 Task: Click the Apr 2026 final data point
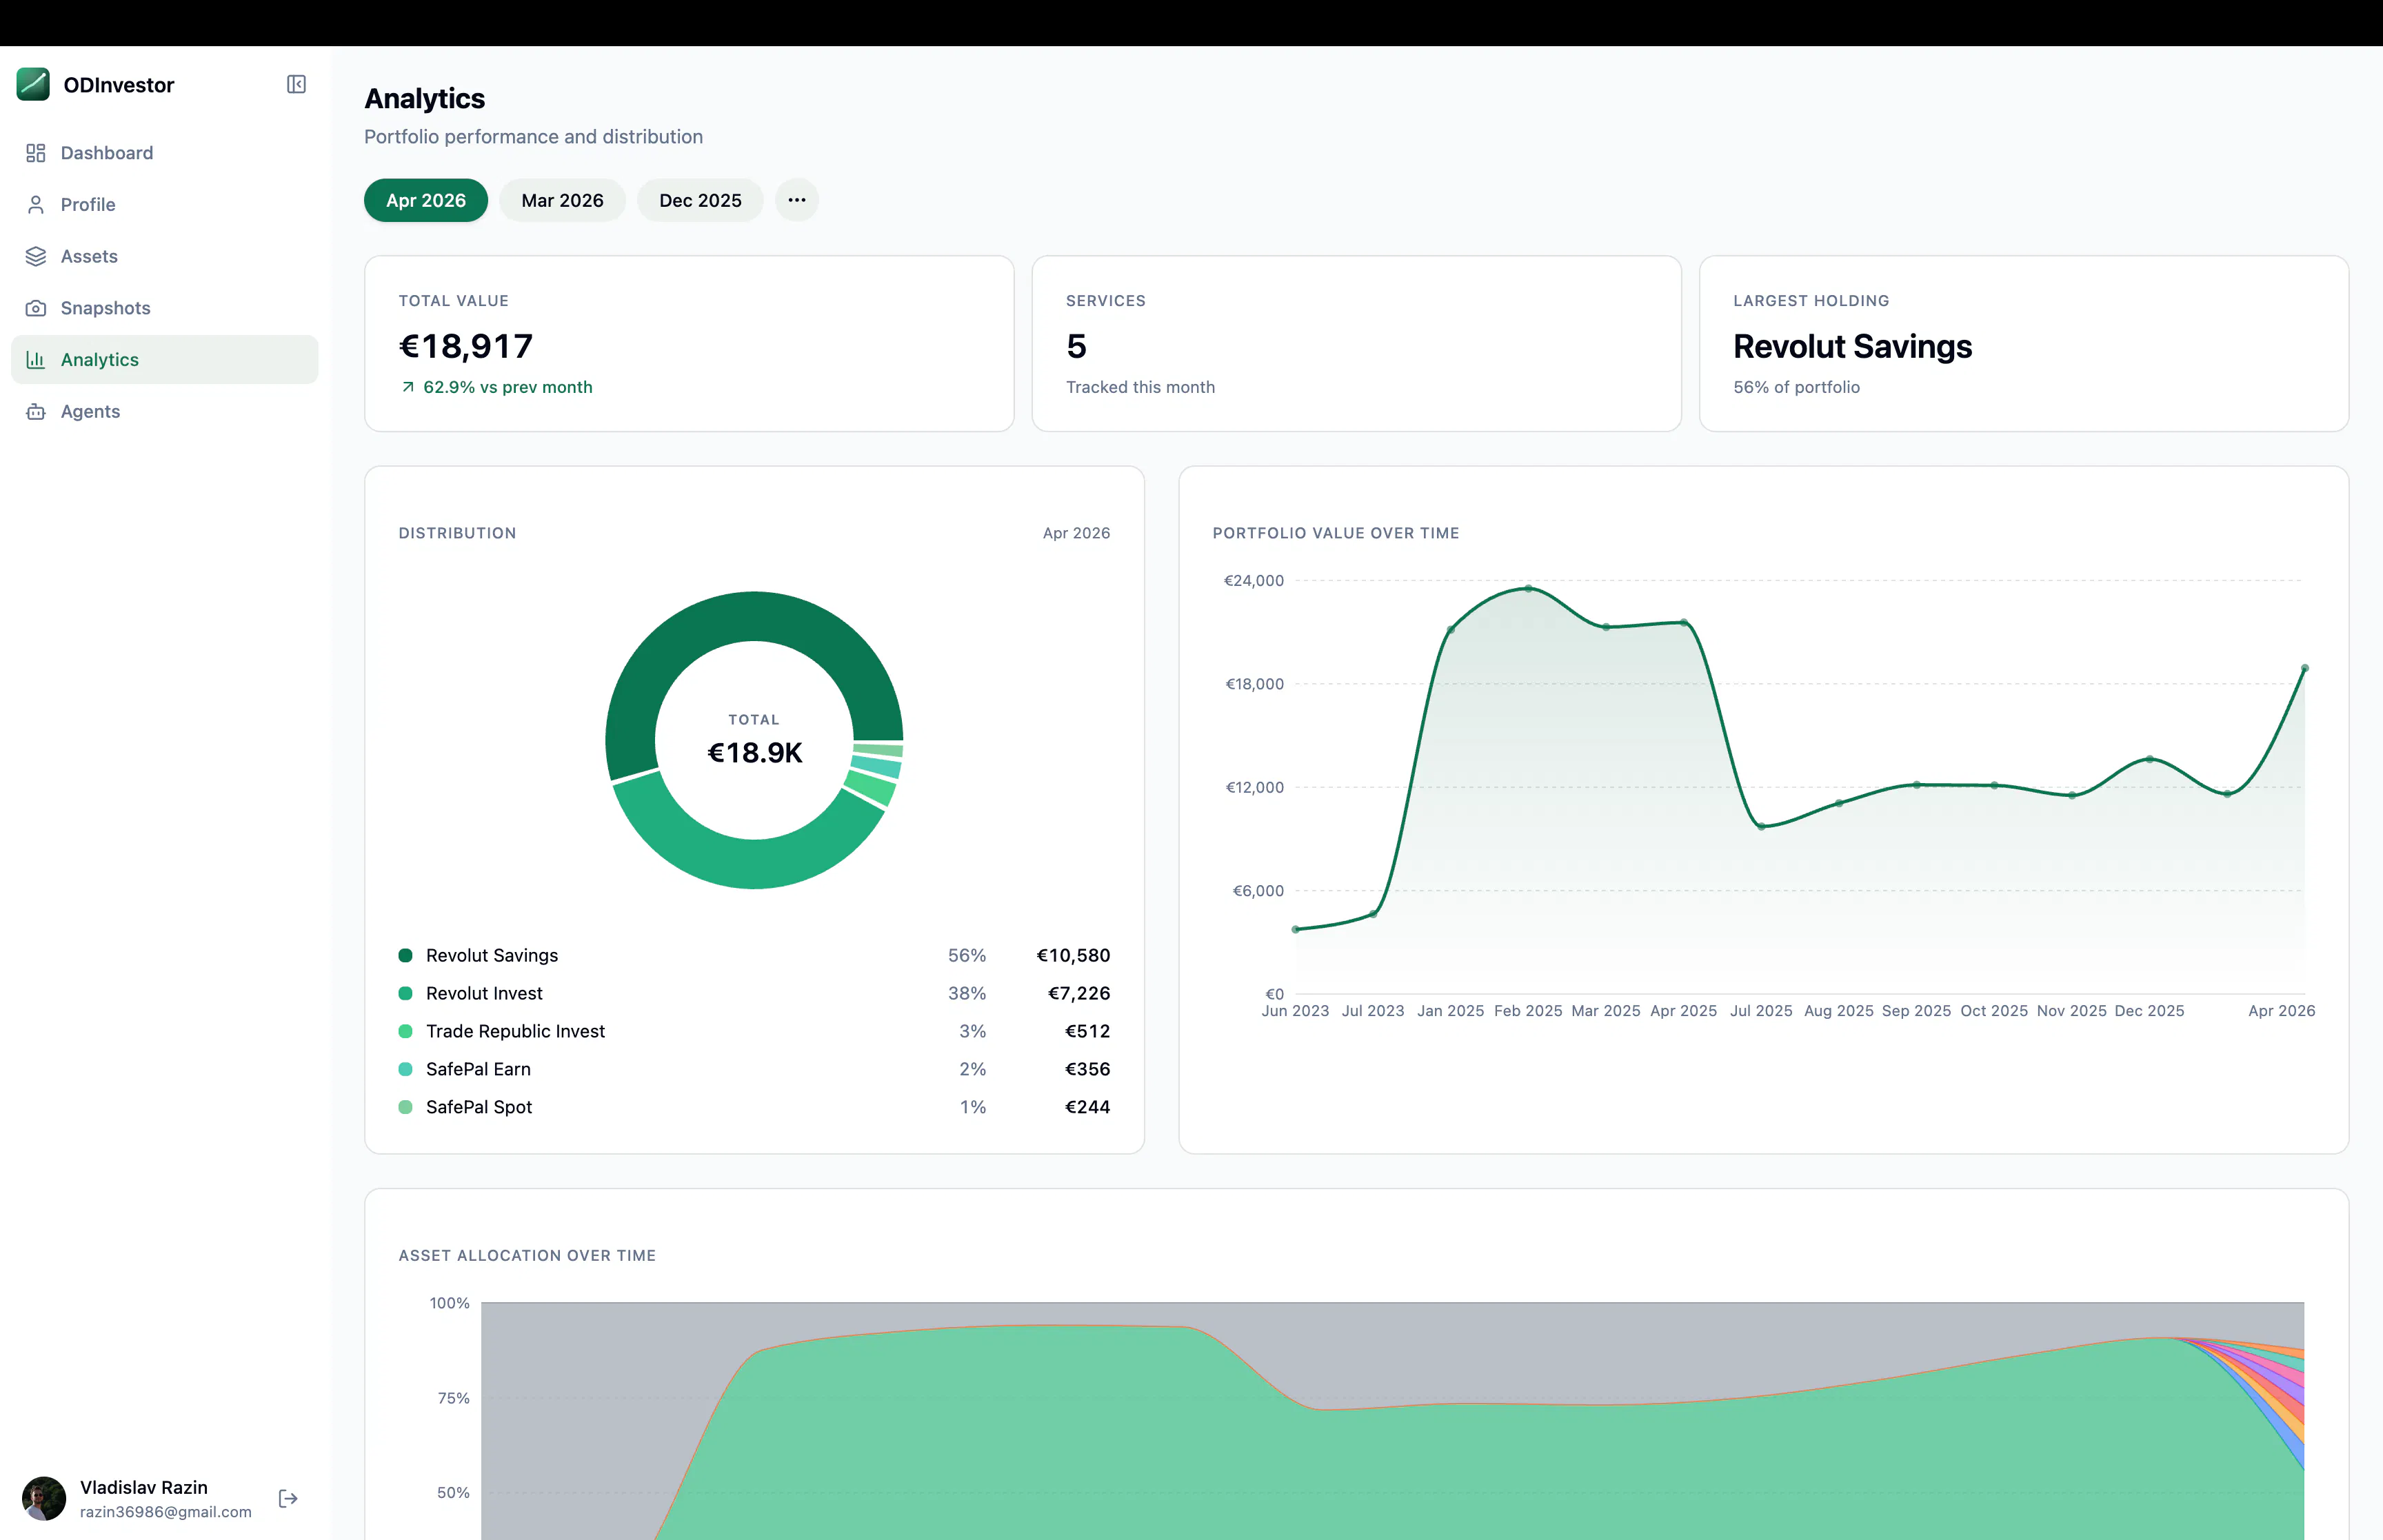(x=2304, y=668)
